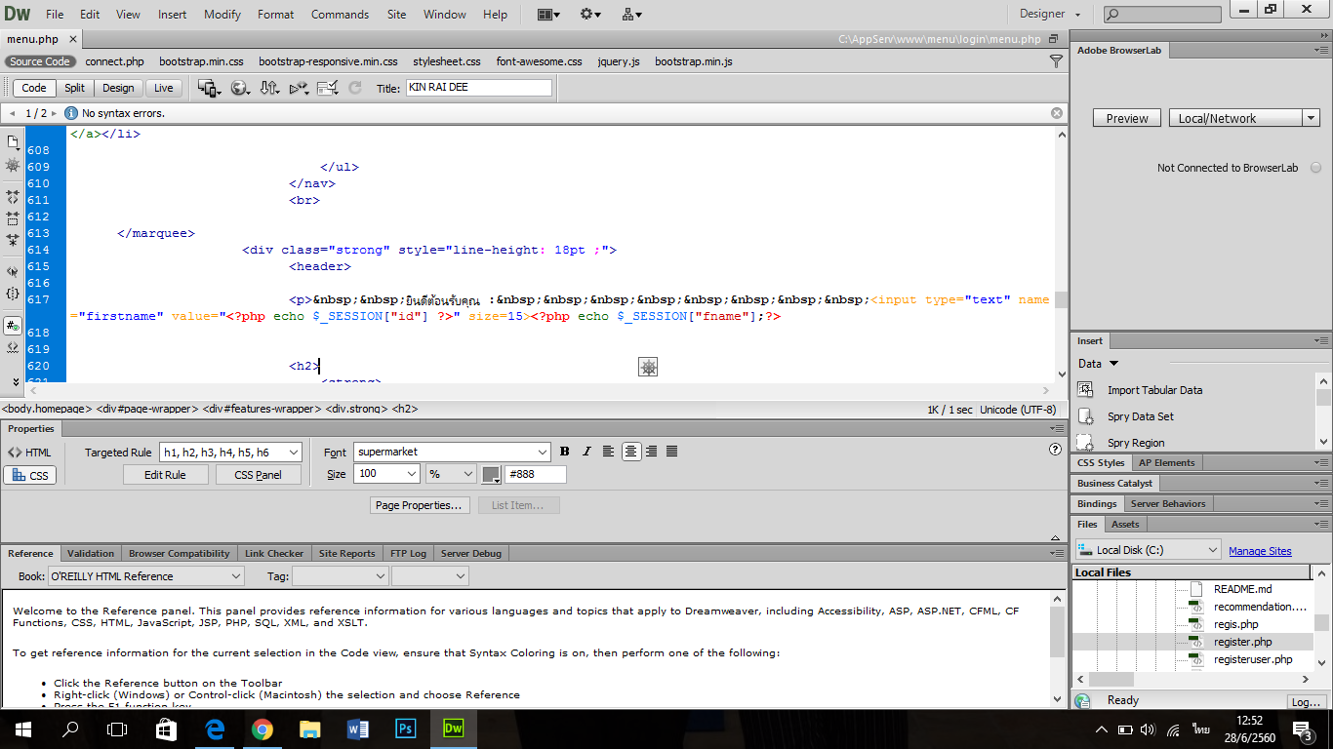This screenshot has width=1333, height=749.
Task: Open the Font dropdown showing supermarket
Action: tap(452, 452)
